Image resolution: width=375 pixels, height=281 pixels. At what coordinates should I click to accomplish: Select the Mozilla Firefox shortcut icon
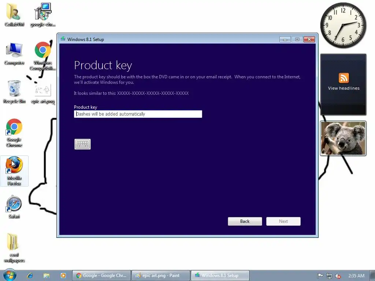click(14, 171)
